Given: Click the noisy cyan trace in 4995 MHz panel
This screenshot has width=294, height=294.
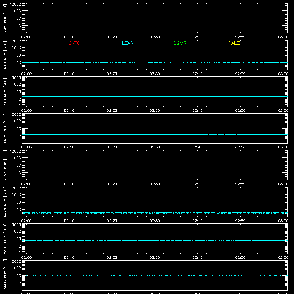Looking at the screenshot, I should pyautogui.click(x=155, y=212).
